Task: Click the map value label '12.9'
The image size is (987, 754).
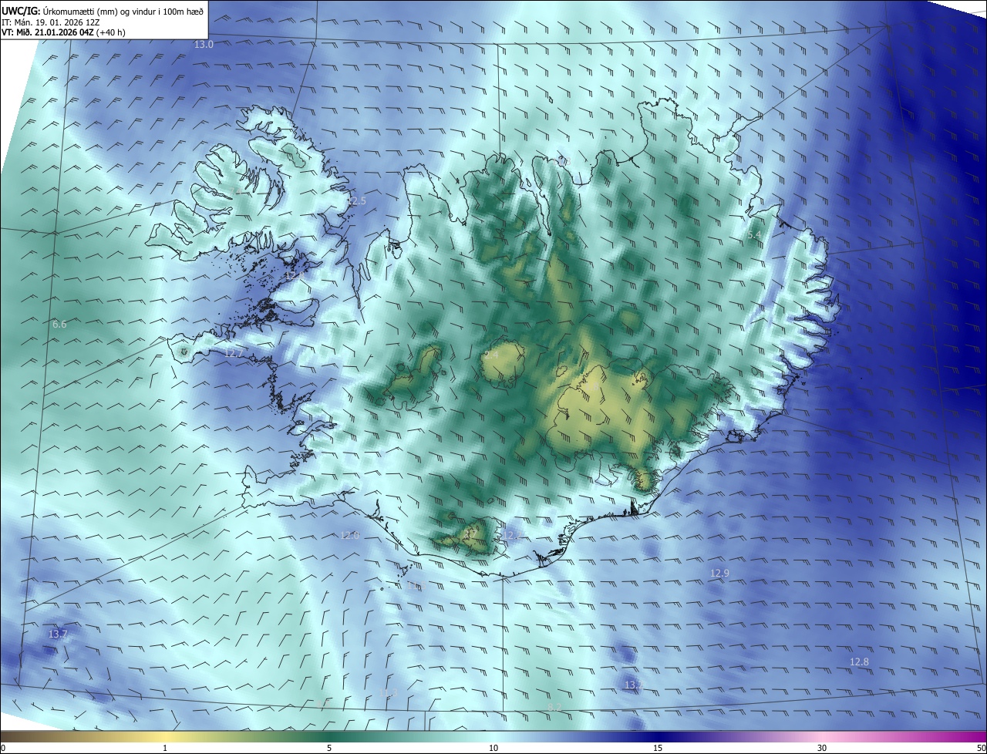Action: [719, 574]
